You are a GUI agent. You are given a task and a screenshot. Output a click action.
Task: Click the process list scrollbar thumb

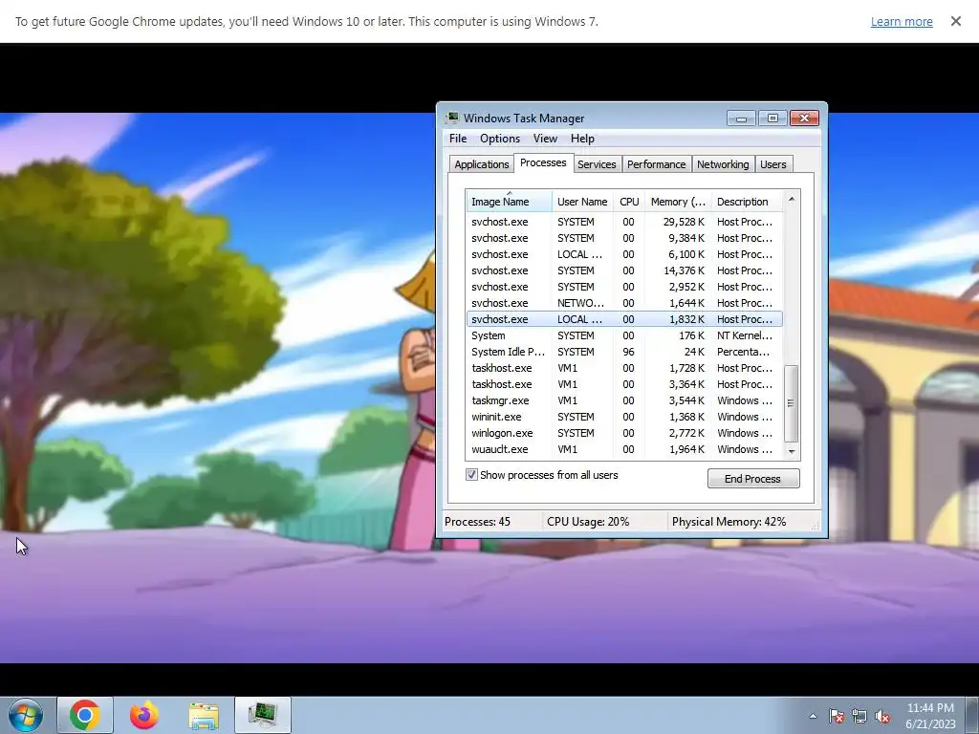(791, 403)
